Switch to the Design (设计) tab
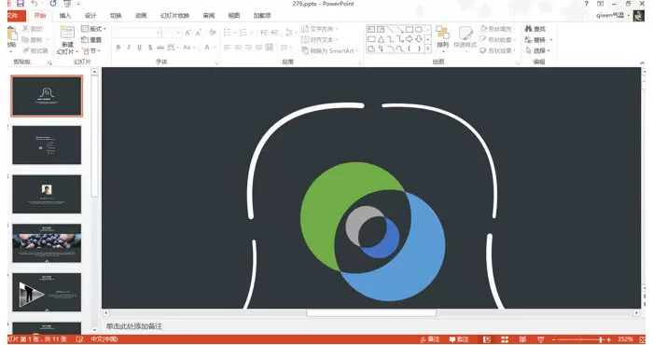 tap(90, 16)
